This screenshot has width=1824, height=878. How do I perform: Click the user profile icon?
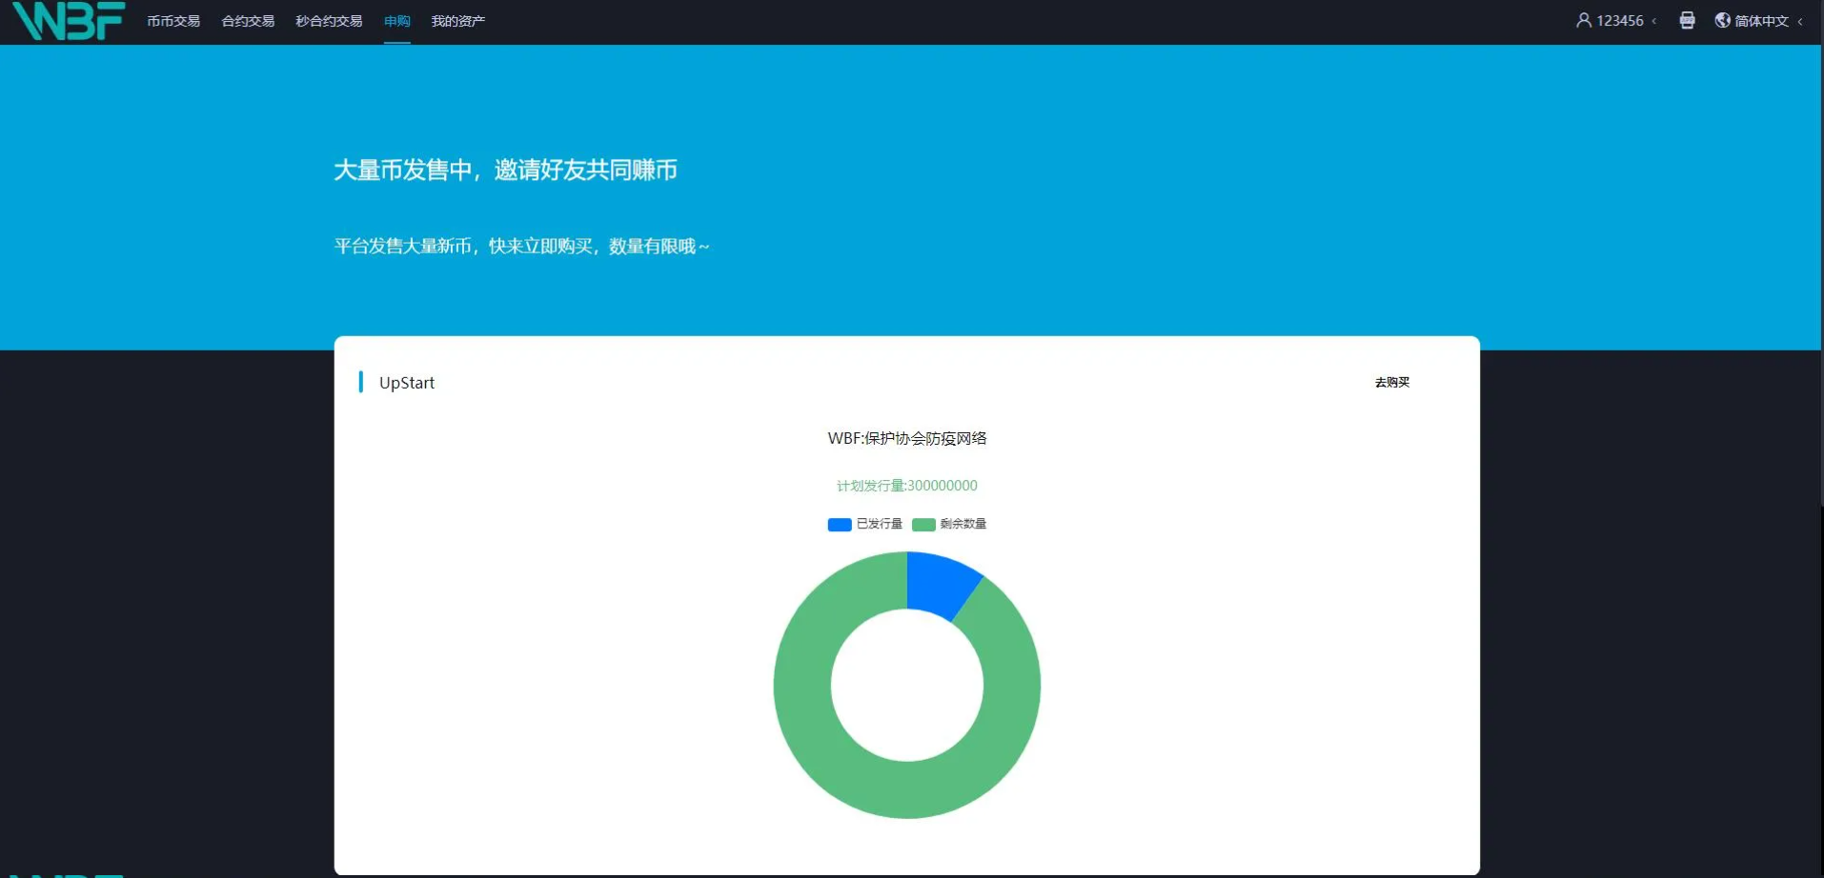1583,20
